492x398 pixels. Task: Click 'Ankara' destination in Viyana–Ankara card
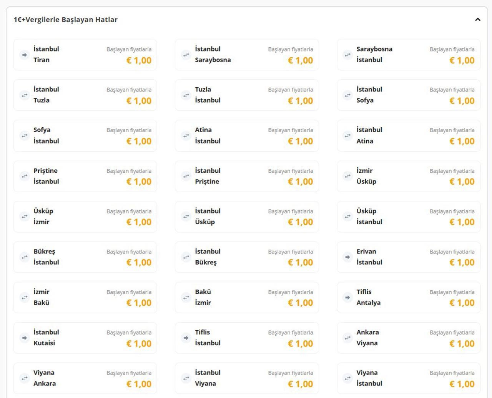tap(45, 383)
